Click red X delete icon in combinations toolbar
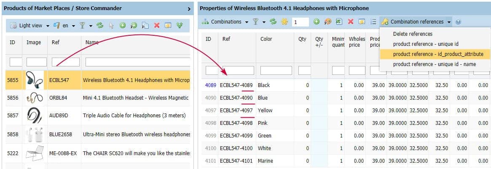491x169 pixels. 350,22
